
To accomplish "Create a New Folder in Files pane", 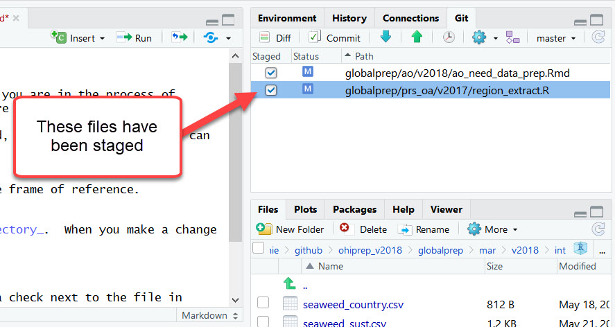I will tap(291, 229).
